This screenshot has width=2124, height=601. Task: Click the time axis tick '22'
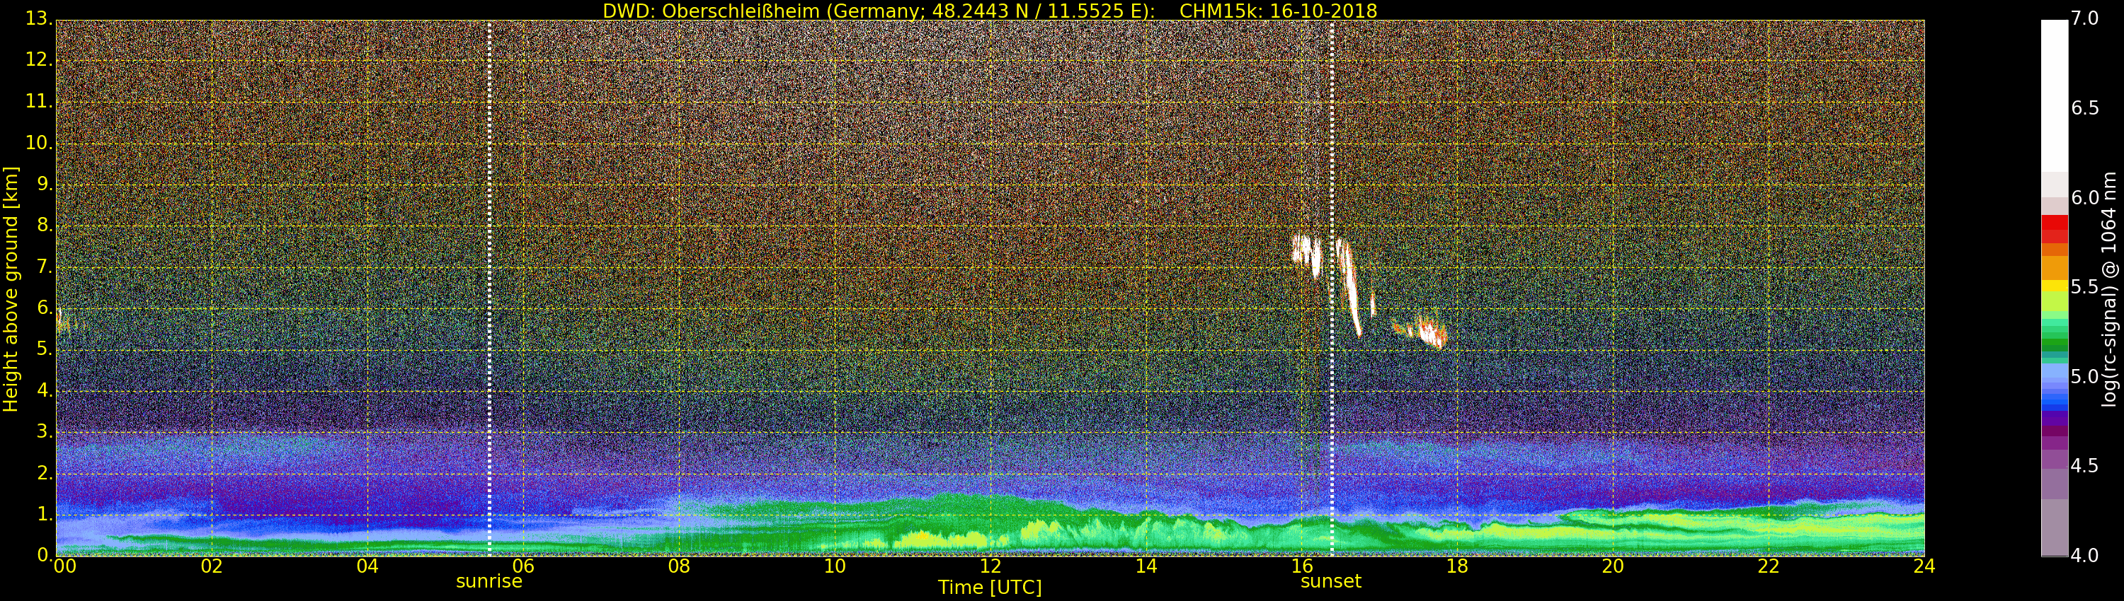[x=1769, y=566]
